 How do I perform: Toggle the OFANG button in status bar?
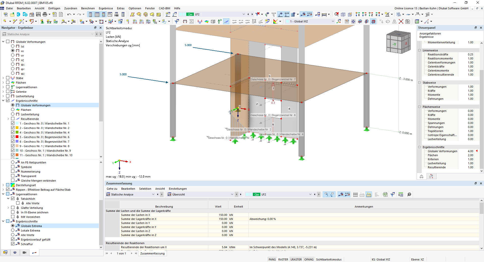point(309,259)
